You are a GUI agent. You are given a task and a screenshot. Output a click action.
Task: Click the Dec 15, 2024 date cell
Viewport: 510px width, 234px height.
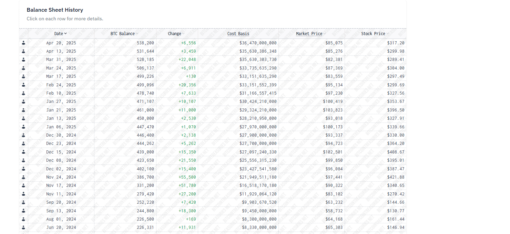click(61, 152)
